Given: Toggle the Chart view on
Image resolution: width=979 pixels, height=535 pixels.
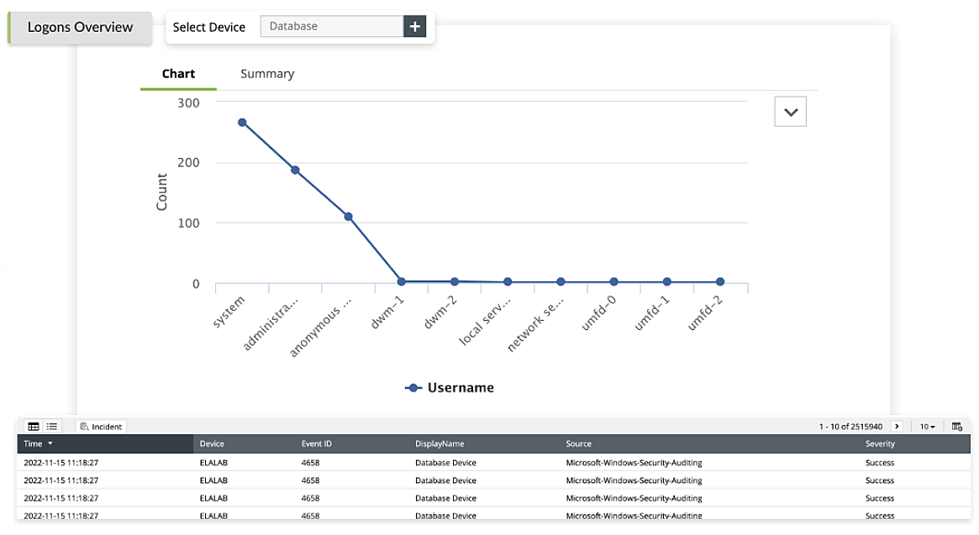Looking at the screenshot, I should point(177,73).
